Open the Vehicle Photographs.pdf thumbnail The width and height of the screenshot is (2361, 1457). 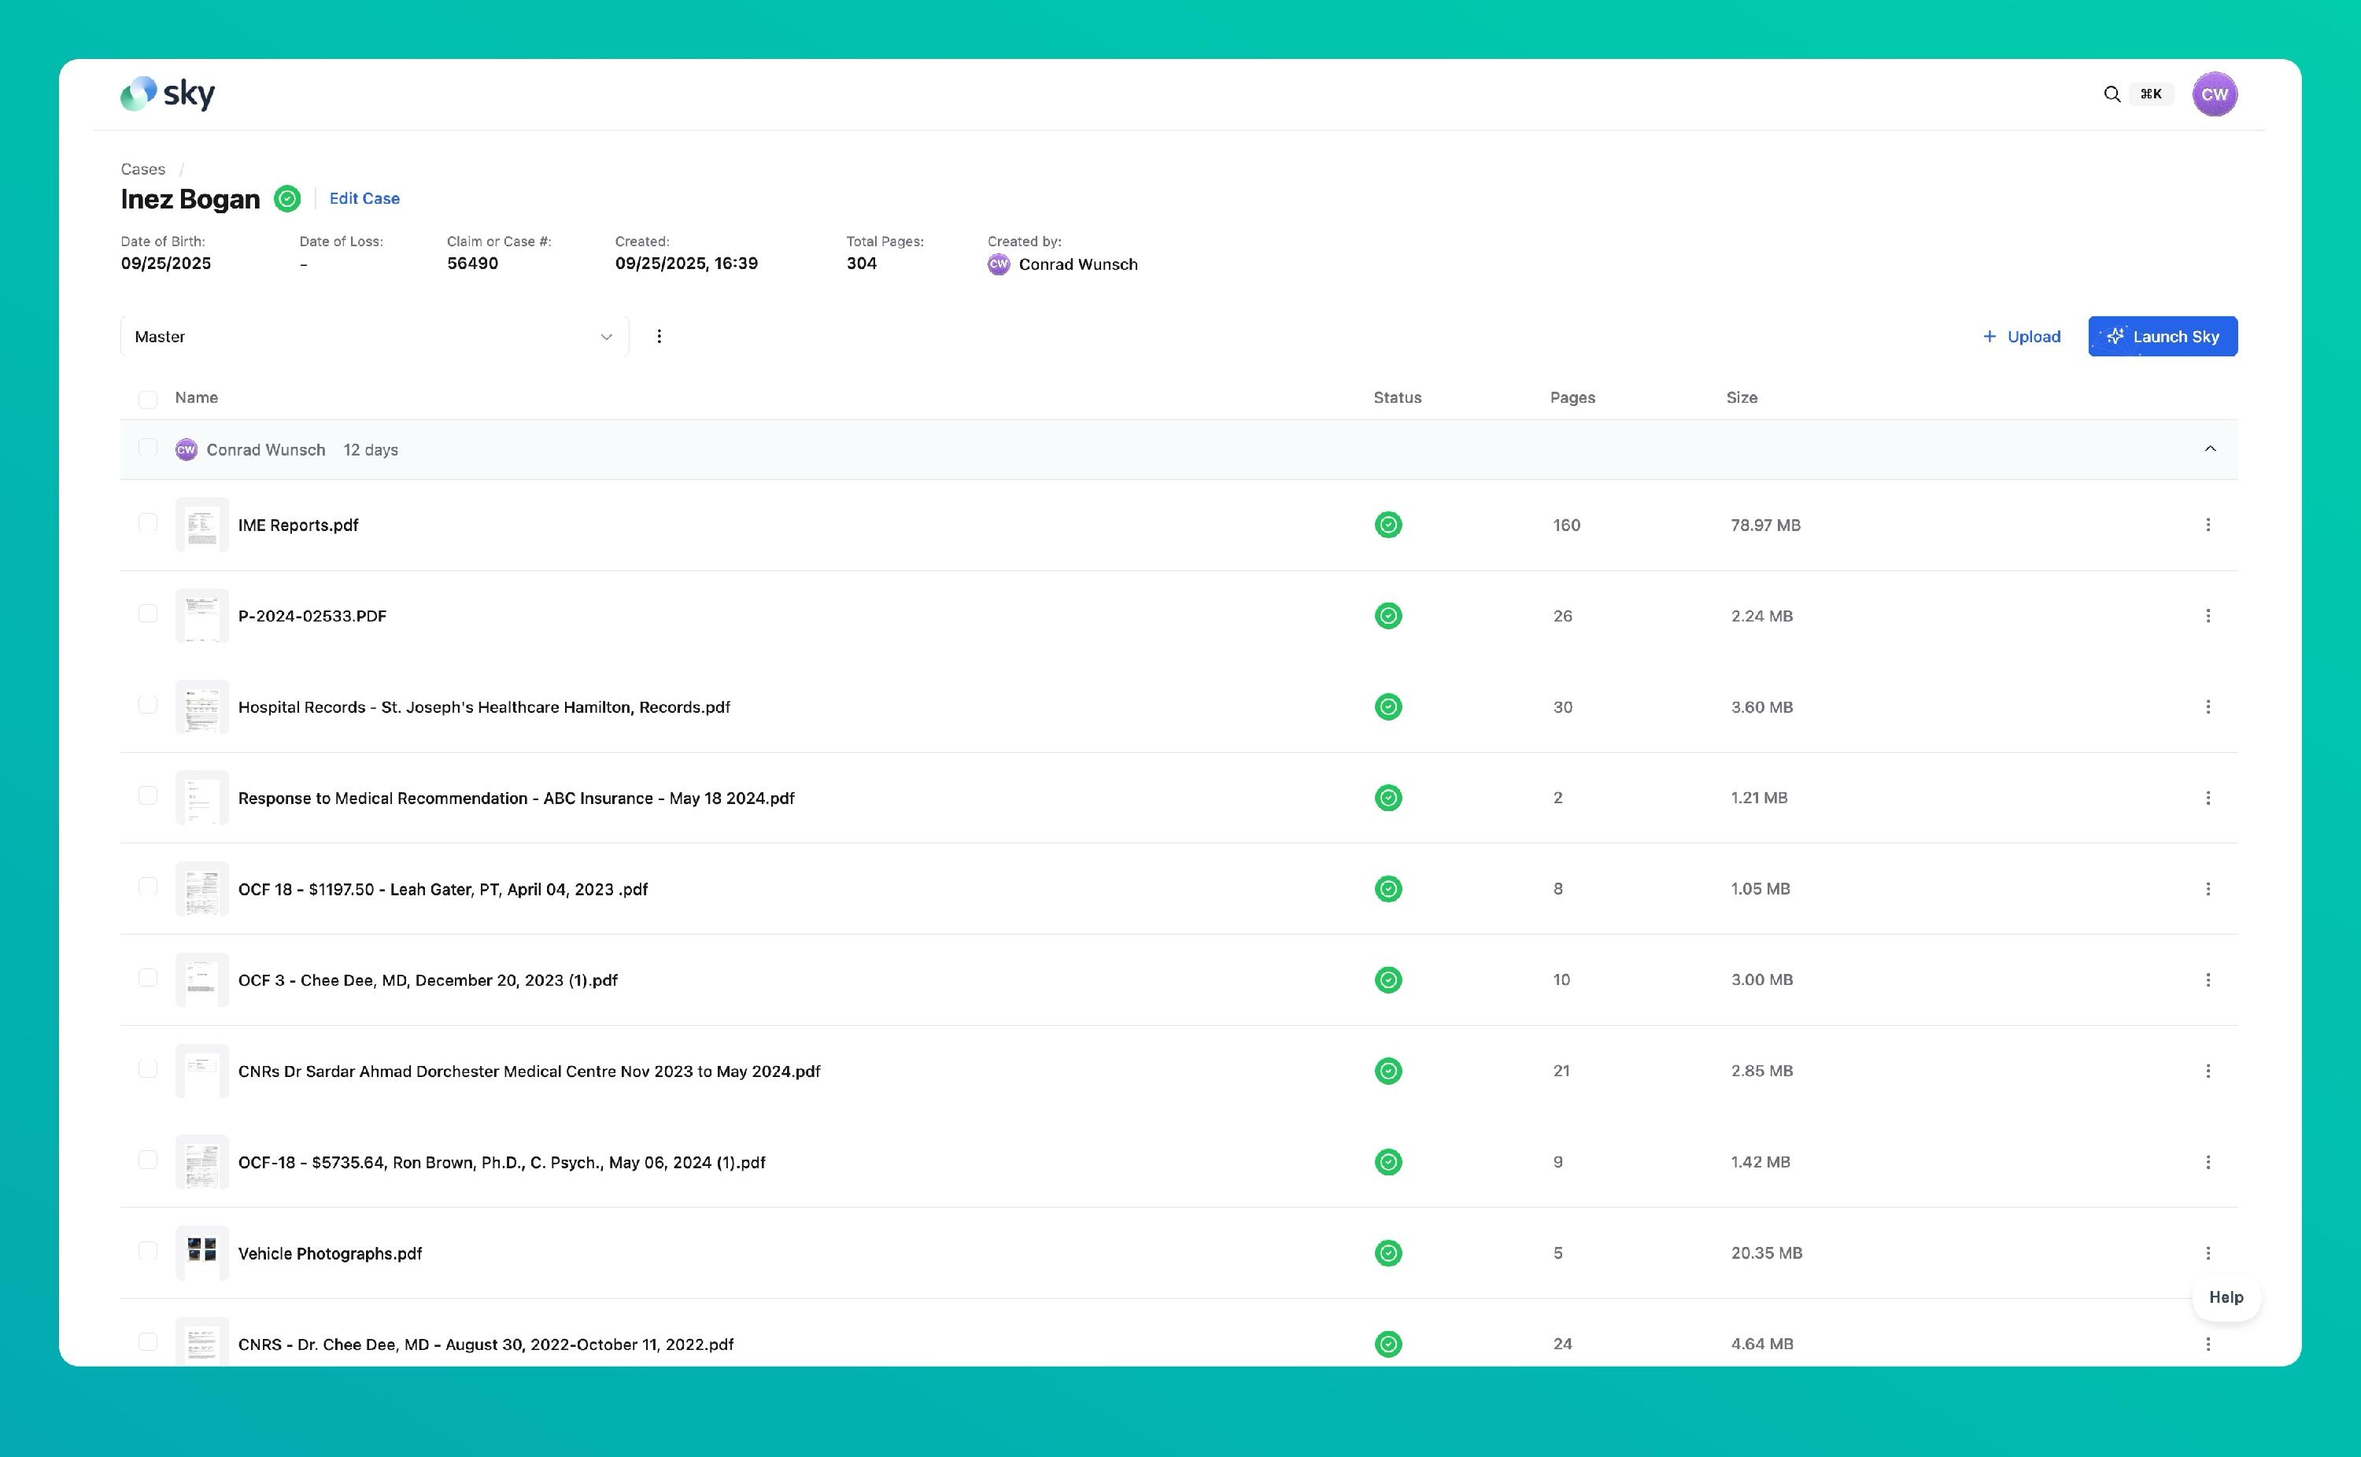coord(201,1252)
